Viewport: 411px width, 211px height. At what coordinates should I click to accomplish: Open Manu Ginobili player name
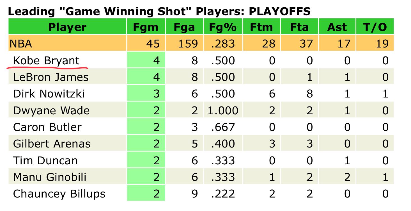point(50,177)
